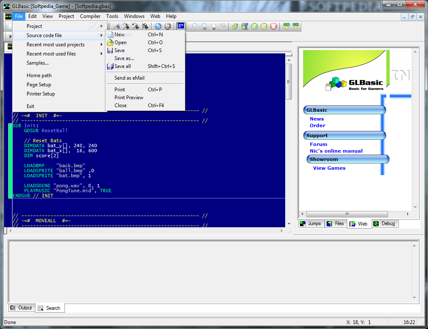The image size is (428, 329).
Task: Click output pane scroll up arrow
Action: pyautogui.click(x=414, y=246)
